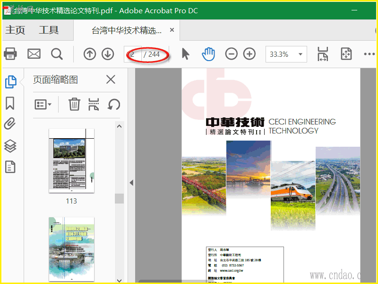Send file by email envelope icon

point(34,54)
